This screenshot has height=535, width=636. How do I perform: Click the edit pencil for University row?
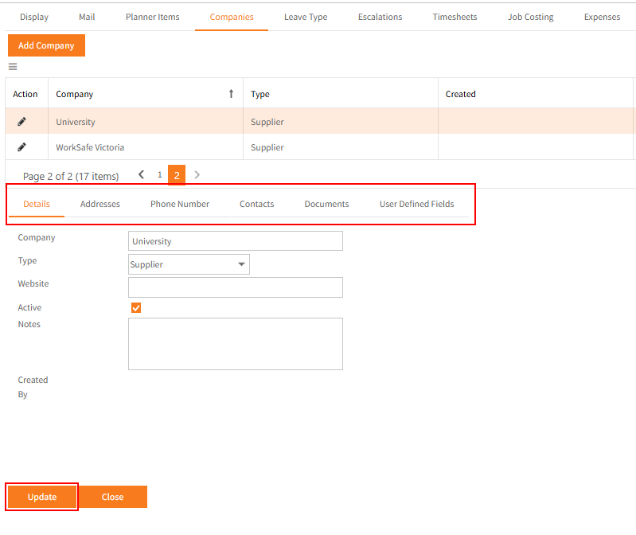tap(22, 122)
